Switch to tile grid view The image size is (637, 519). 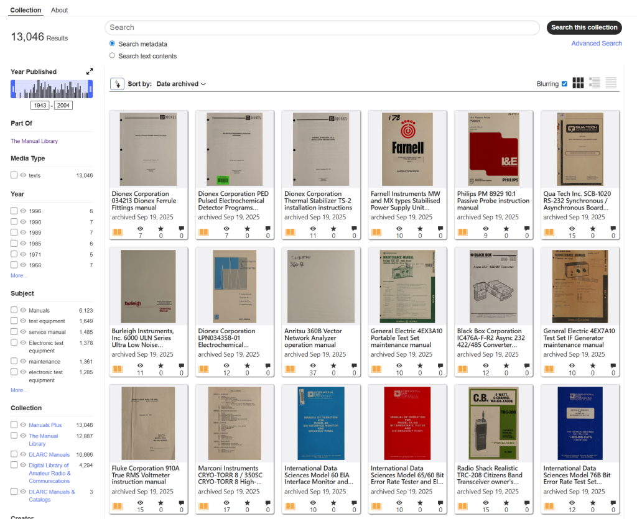click(x=578, y=83)
